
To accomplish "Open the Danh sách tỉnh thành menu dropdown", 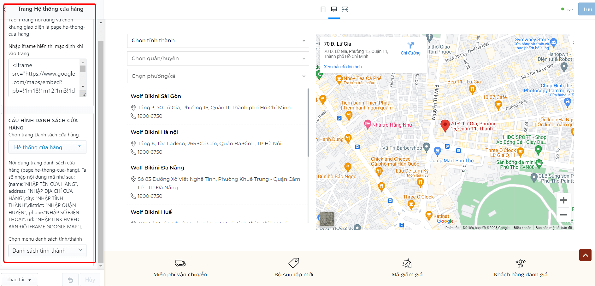I will click(47, 251).
